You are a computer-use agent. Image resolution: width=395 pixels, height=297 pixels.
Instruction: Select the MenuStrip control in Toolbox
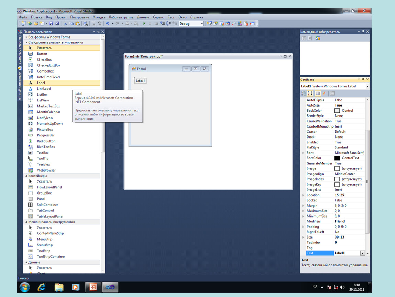pos(62,239)
